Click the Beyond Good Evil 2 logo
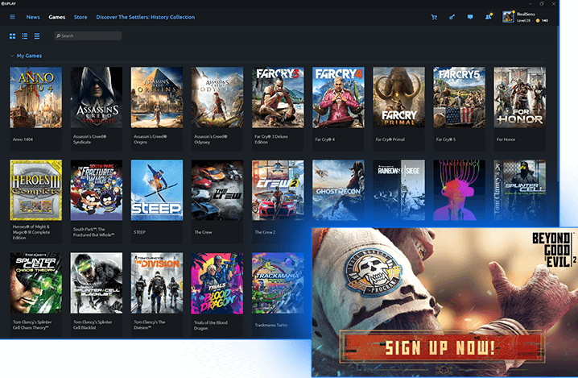The width and height of the screenshot is (578, 378). (554, 249)
